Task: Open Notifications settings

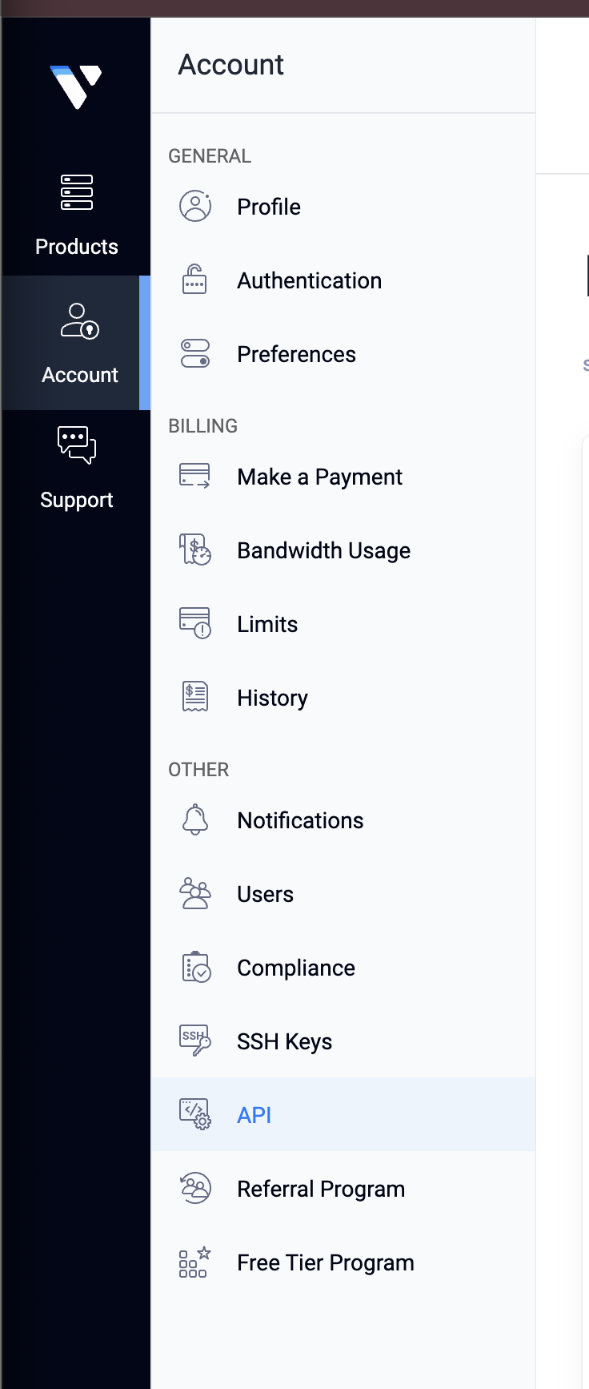Action: pos(301,820)
